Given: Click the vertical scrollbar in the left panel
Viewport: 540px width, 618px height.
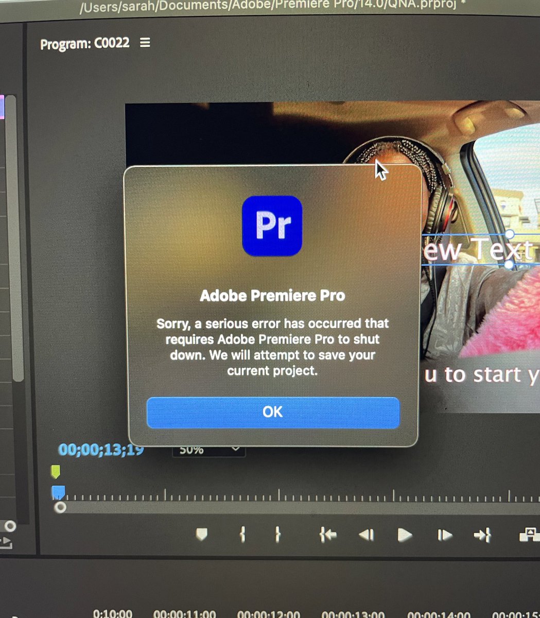Looking at the screenshot, I should (14, 237).
